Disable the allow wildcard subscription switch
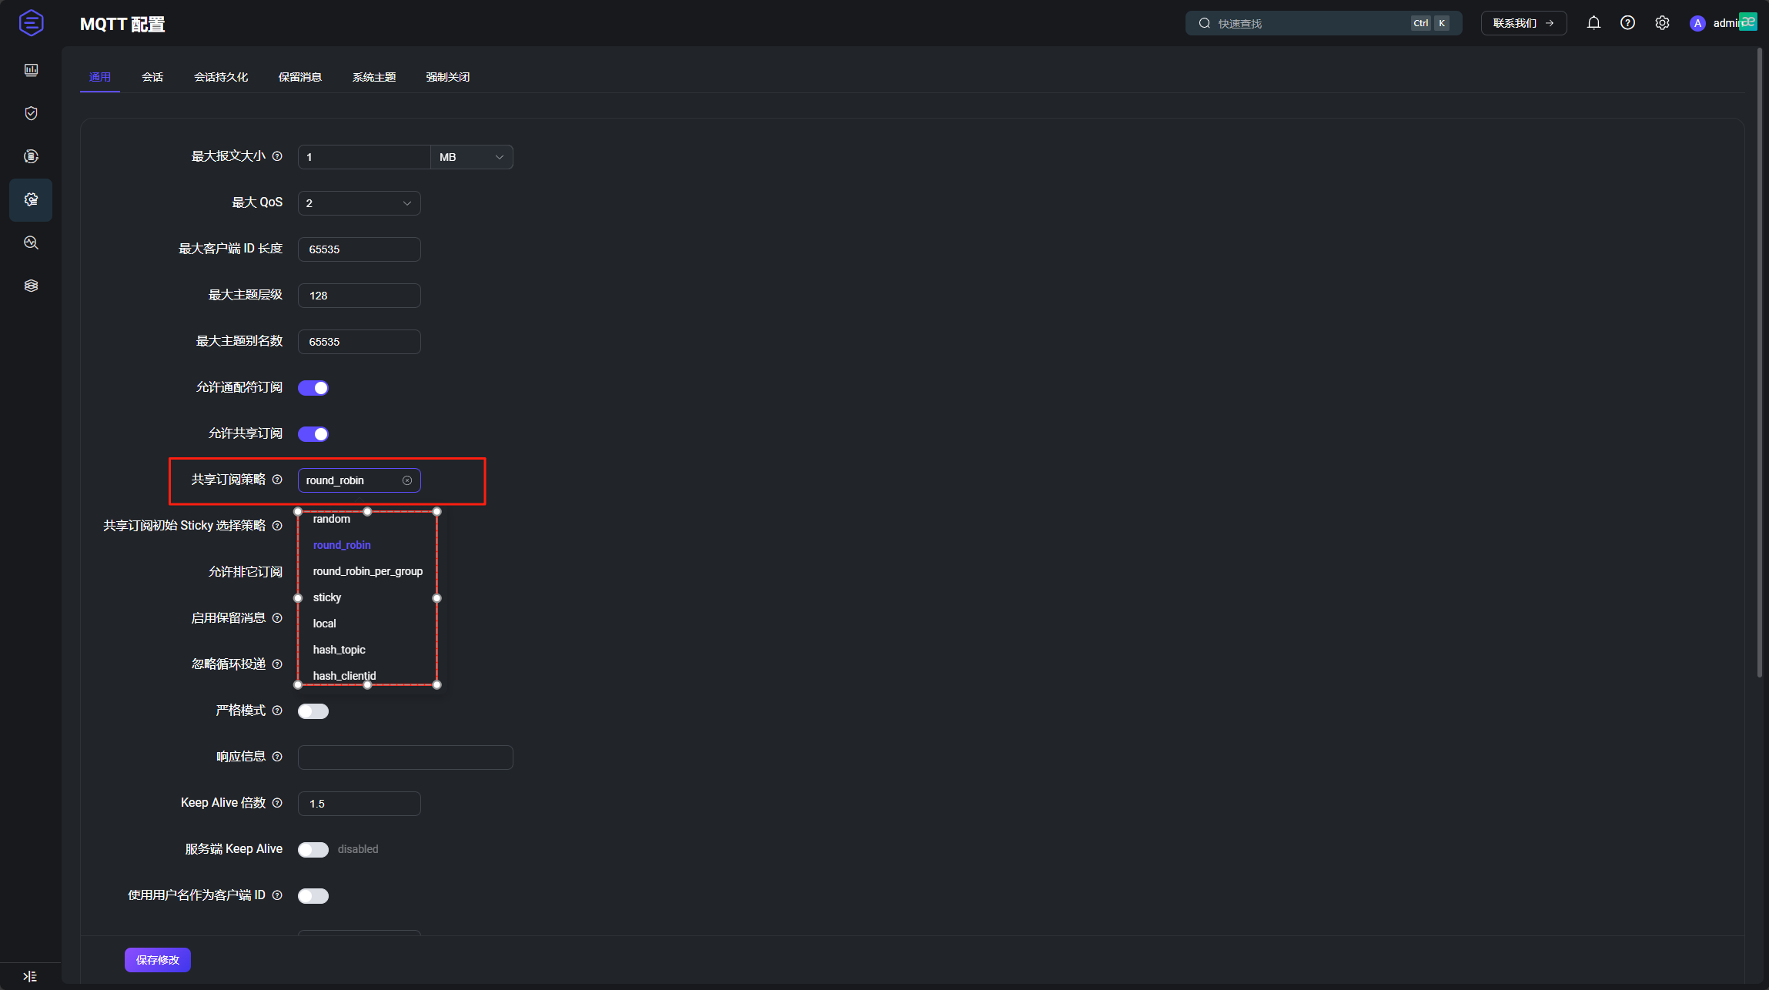 click(313, 388)
